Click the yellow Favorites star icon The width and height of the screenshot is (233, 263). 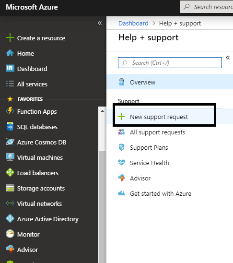click(x=10, y=99)
